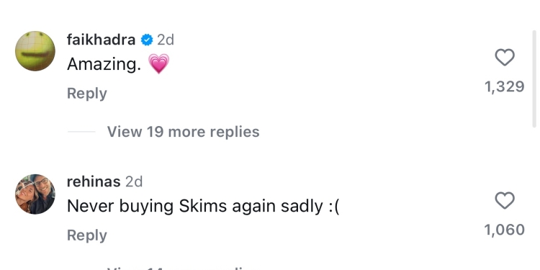The height and width of the screenshot is (270, 540).
Task: Click the pink heart emoji in the Amazing comment
Action: (x=159, y=63)
